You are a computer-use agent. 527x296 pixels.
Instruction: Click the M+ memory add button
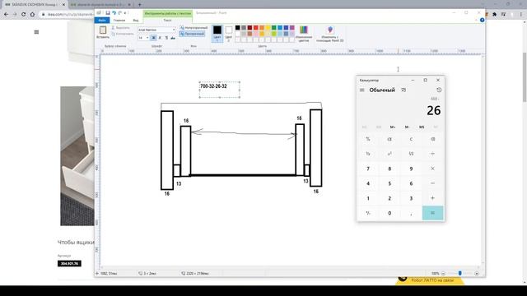[393, 127]
